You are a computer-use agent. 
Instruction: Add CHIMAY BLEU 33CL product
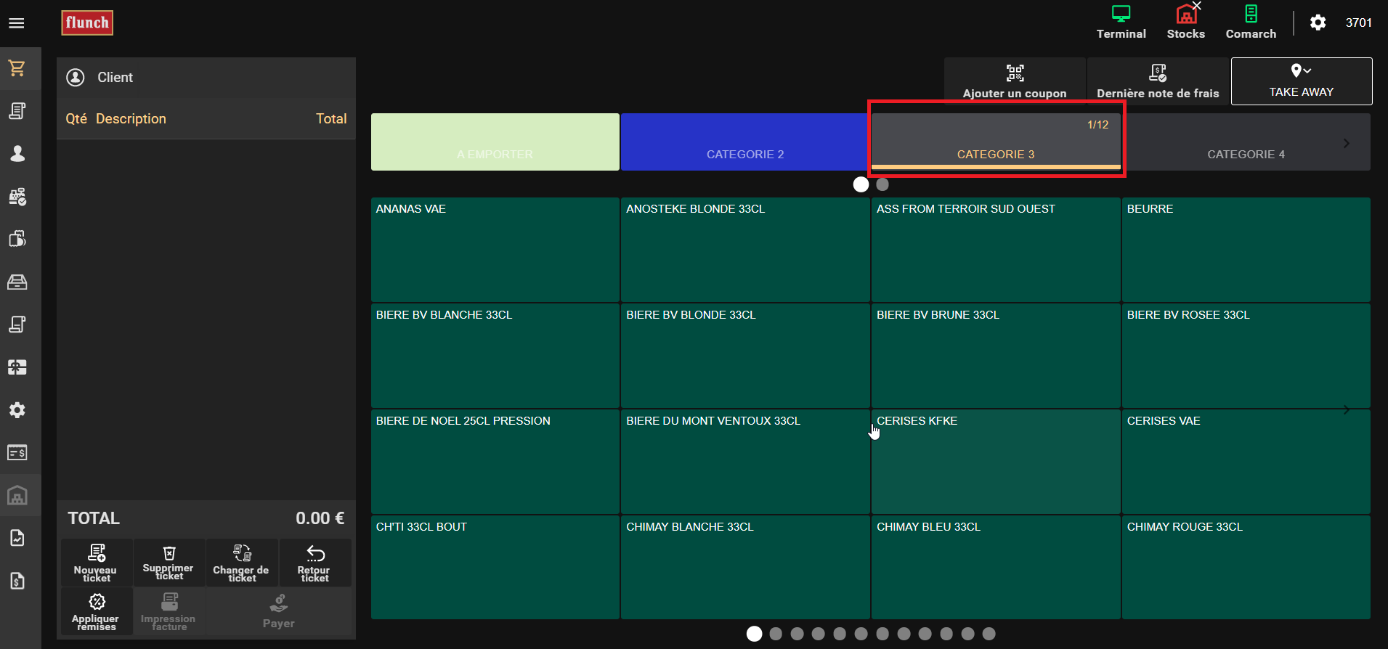(995, 567)
